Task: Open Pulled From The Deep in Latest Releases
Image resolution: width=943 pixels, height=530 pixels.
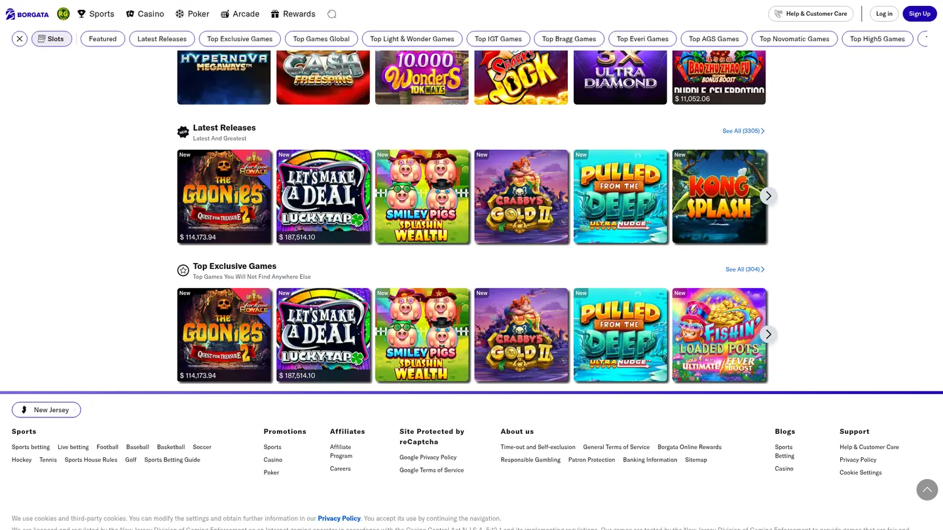Action: tap(620, 196)
